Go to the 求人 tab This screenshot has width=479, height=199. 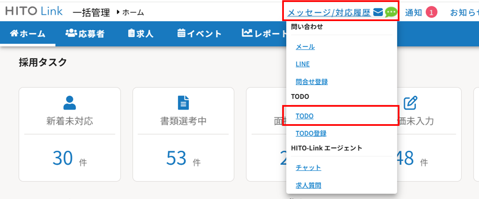click(x=141, y=34)
